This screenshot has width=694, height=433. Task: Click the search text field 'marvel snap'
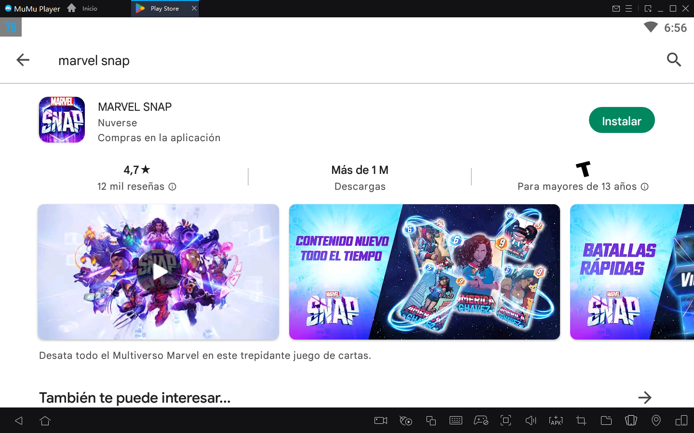(x=94, y=61)
